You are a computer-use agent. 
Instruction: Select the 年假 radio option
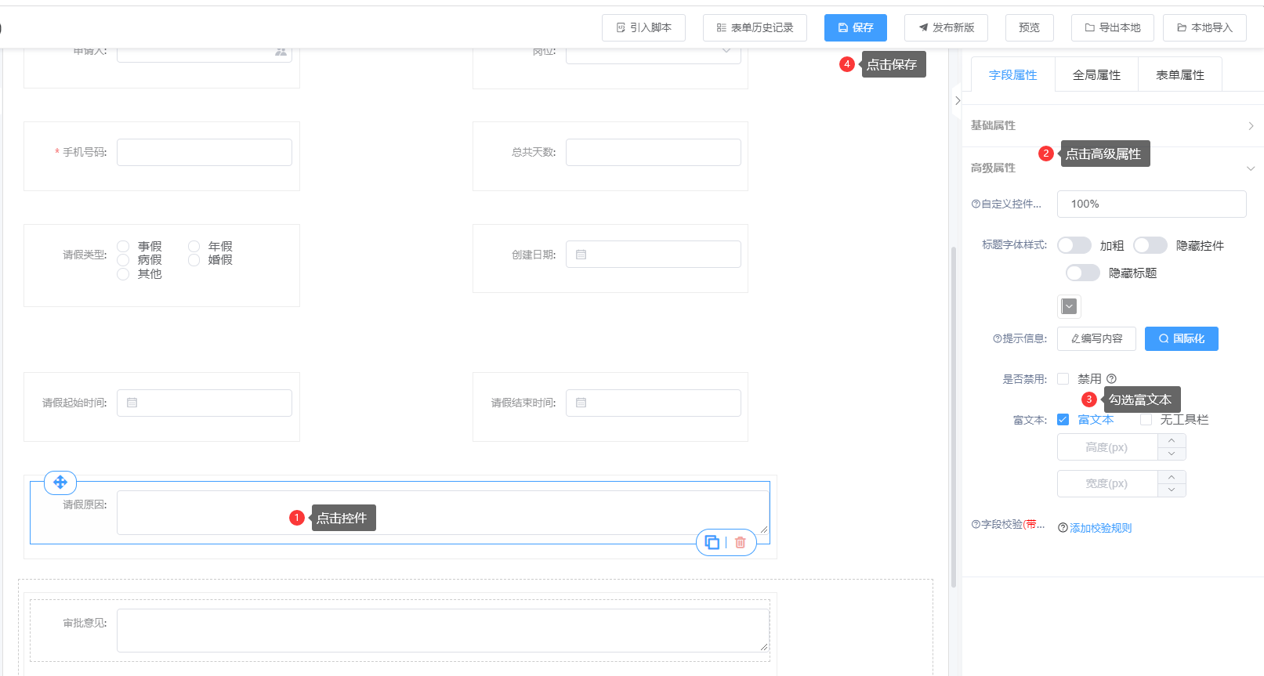(194, 247)
